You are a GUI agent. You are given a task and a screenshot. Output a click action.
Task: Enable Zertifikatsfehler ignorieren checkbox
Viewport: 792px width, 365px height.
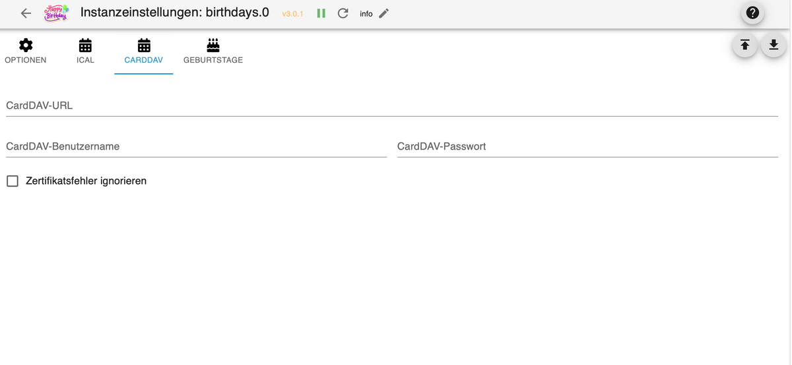(x=13, y=181)
